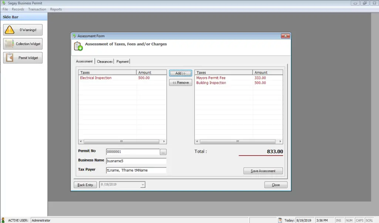This screenshot has height=223, width=379.
Task: Click the green assessment clipboard icon
Action: 78,45
